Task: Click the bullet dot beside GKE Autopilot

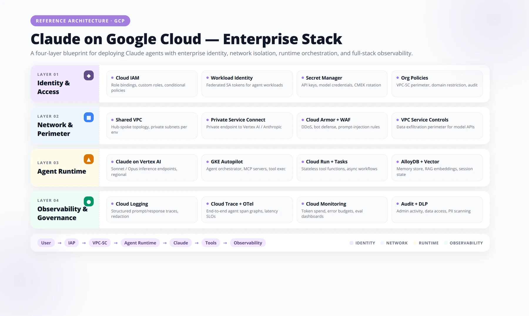Action: [207, 162]
